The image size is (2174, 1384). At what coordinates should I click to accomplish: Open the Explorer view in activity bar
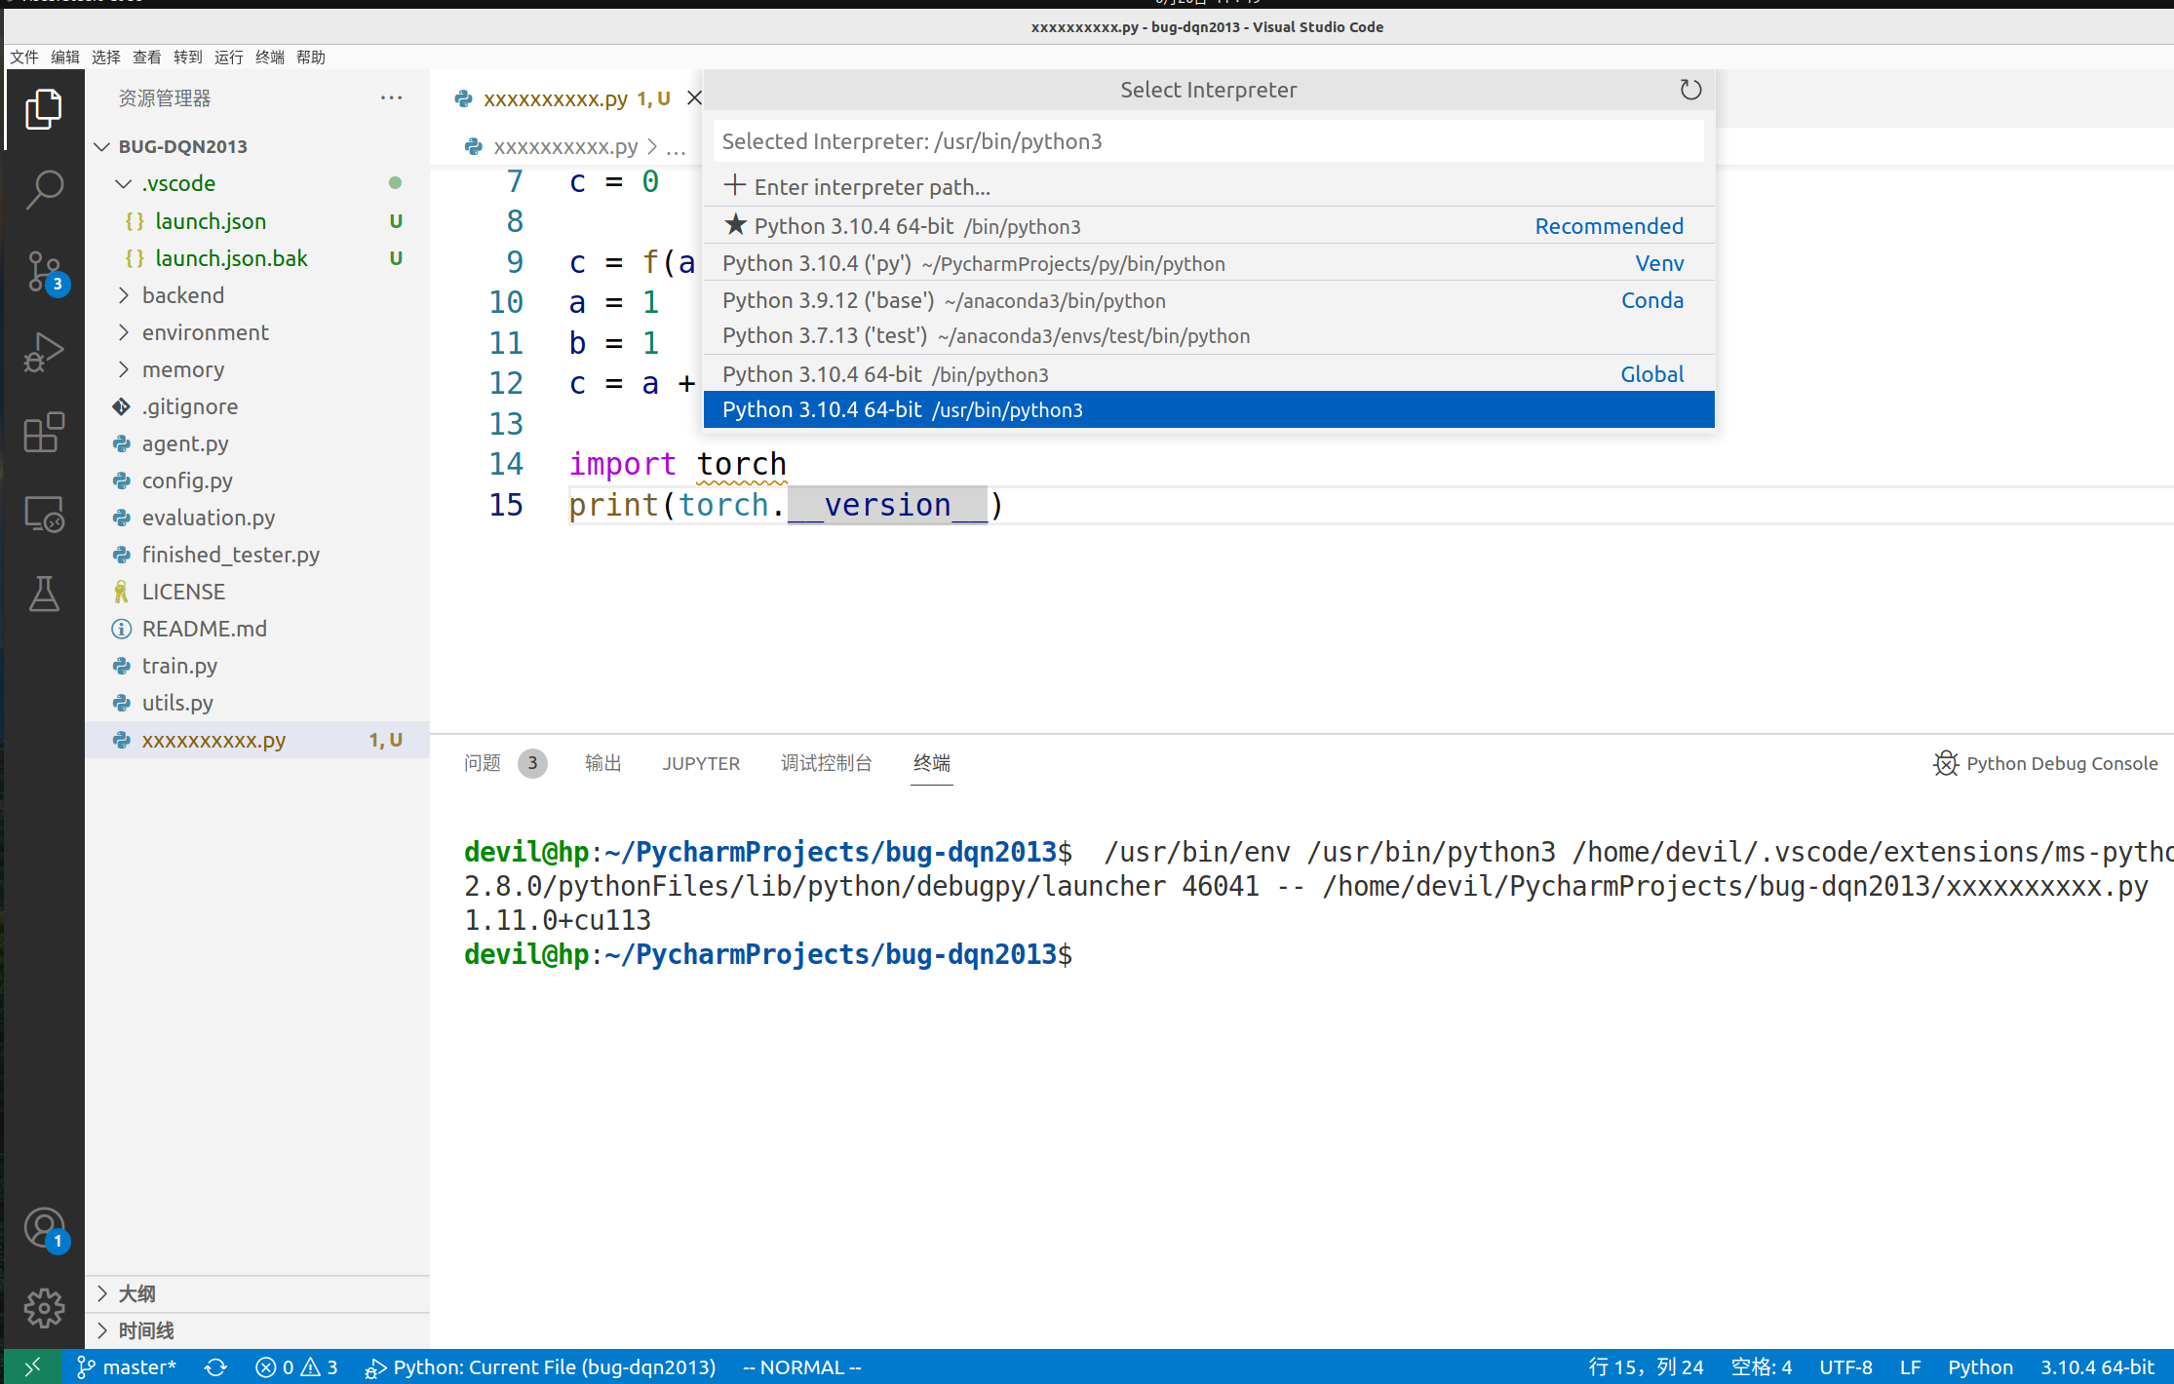coord(44,109)
